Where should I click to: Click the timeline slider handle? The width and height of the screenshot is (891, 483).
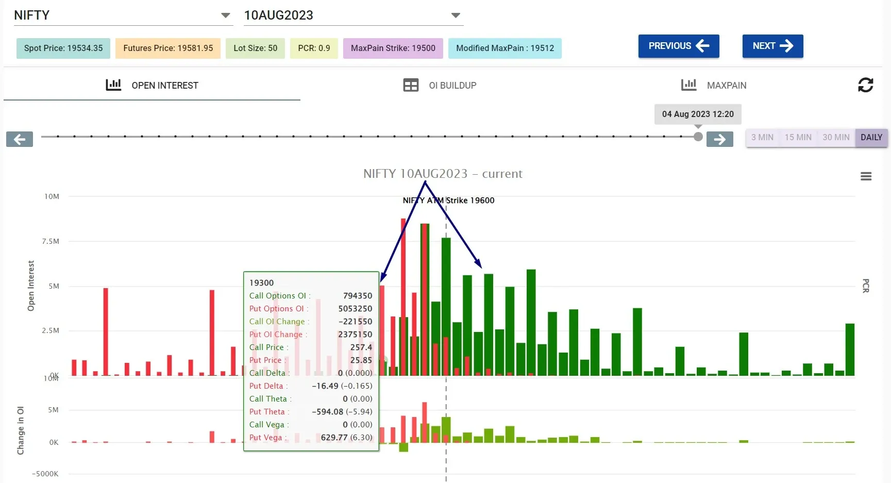tap(698, 137)
